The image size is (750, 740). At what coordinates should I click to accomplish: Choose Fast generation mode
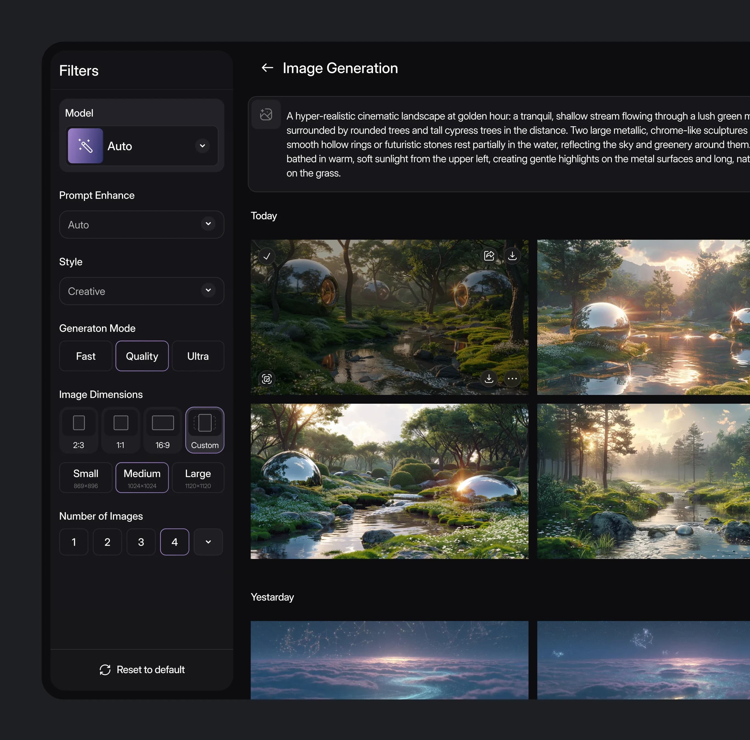[86, 356]
